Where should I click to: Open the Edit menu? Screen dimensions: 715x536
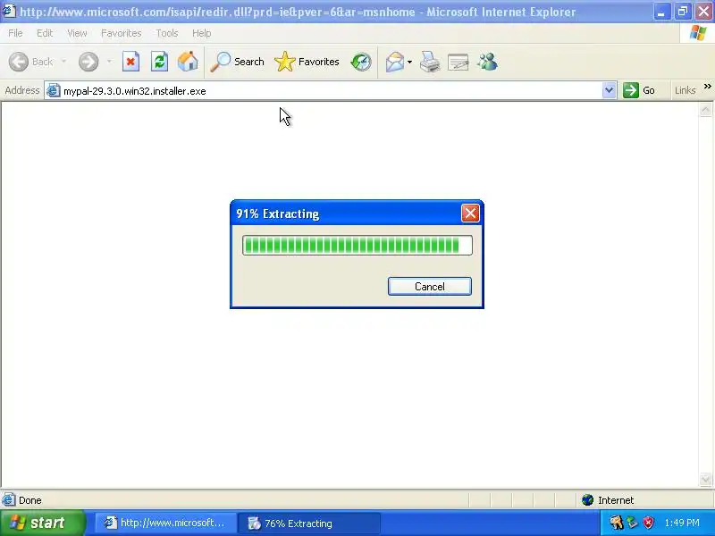pos(45,33)
